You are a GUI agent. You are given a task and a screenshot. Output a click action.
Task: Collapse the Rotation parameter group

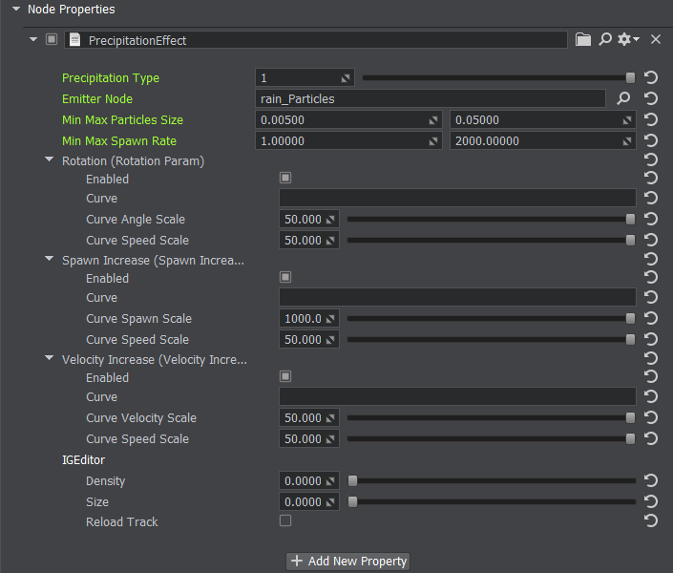50,160
